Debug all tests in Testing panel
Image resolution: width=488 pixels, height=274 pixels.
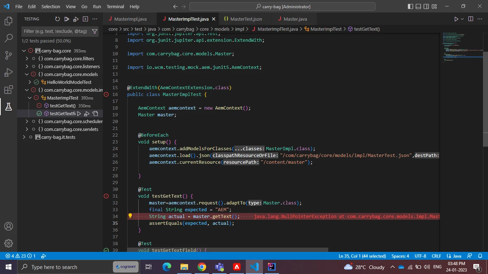76,19
